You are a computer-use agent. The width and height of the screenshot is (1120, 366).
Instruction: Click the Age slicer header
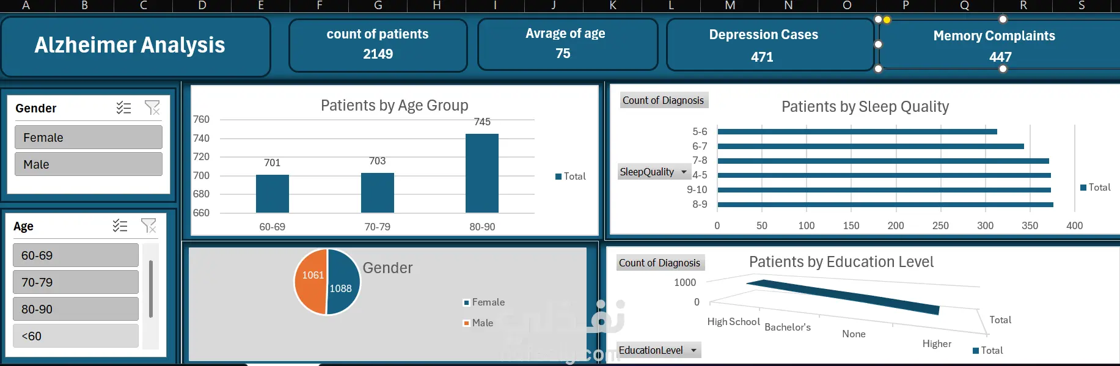[23, 226]
